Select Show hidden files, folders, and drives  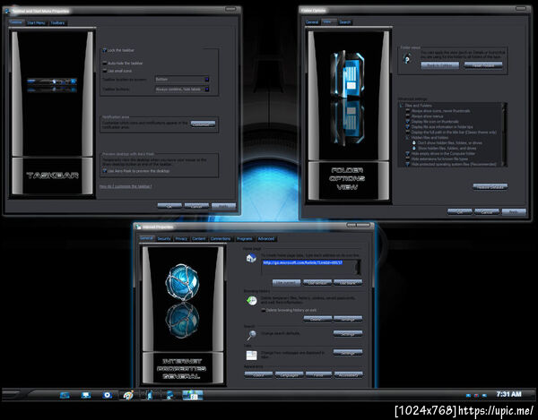tap(414, 149)
